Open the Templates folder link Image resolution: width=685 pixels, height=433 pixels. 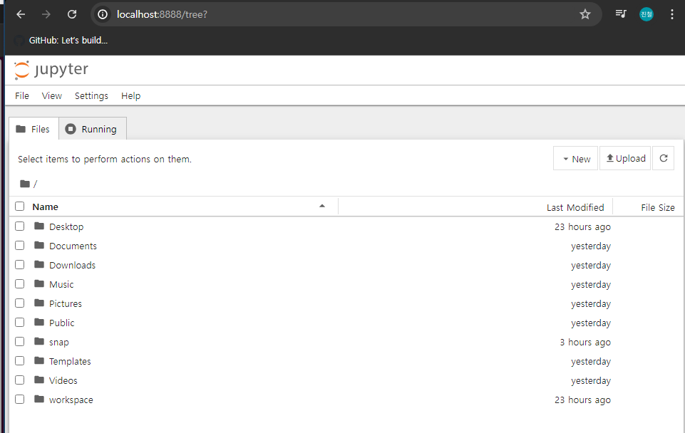pyautogui.click(x=70, y=361)
